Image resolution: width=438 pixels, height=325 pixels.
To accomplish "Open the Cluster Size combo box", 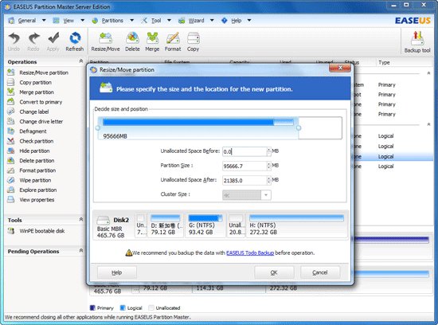I will click(x=247, y=195).
